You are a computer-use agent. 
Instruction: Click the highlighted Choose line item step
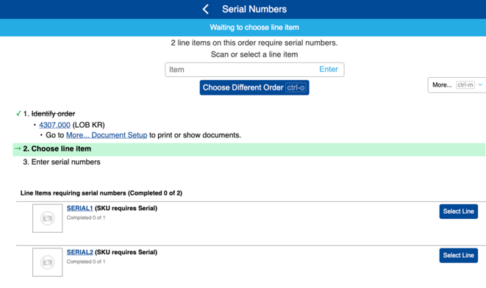coord(249,149)
